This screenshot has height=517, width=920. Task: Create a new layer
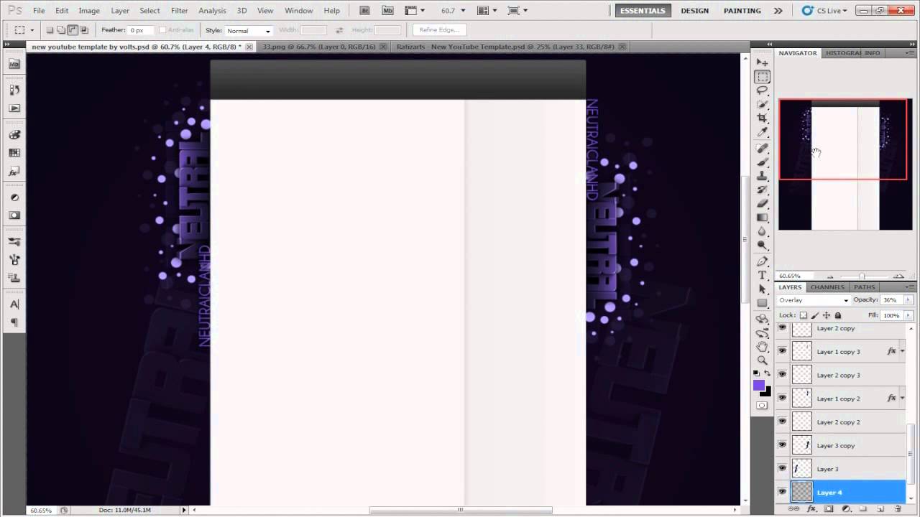(x=880, y=508)
